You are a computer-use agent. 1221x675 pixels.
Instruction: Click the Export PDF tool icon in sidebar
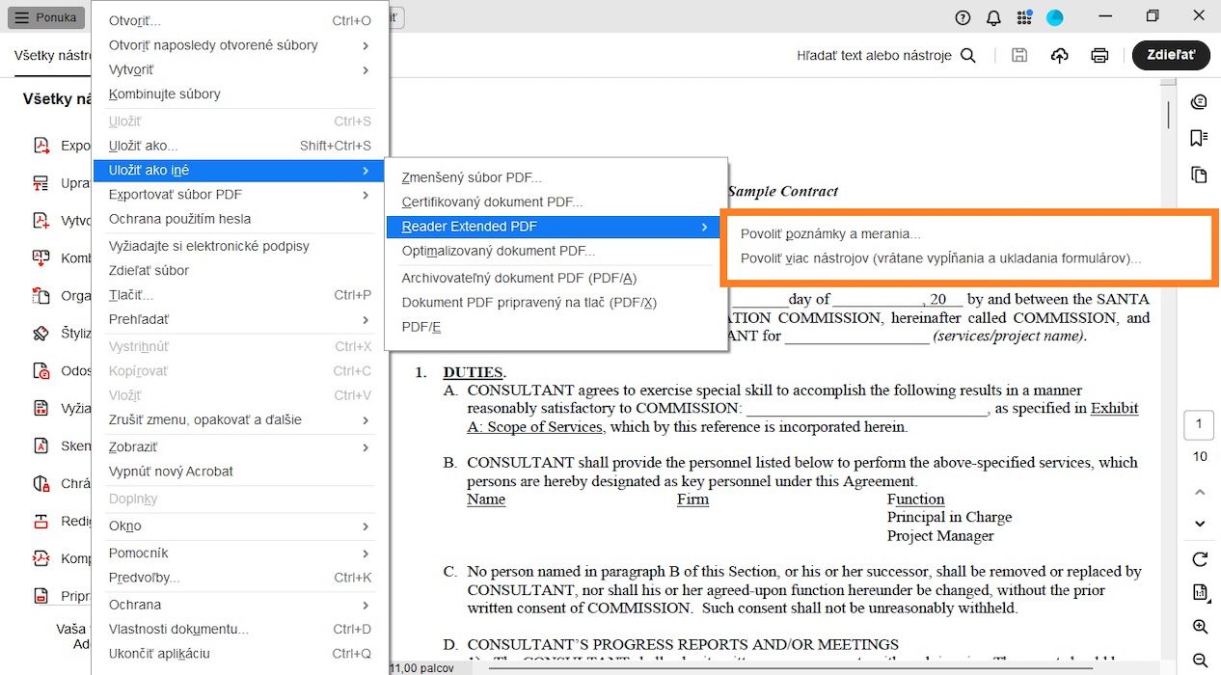41,146
